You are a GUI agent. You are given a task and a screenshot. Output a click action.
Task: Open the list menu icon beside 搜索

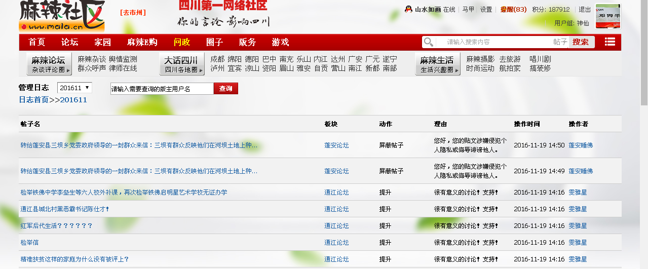click(x=610, y=42)
